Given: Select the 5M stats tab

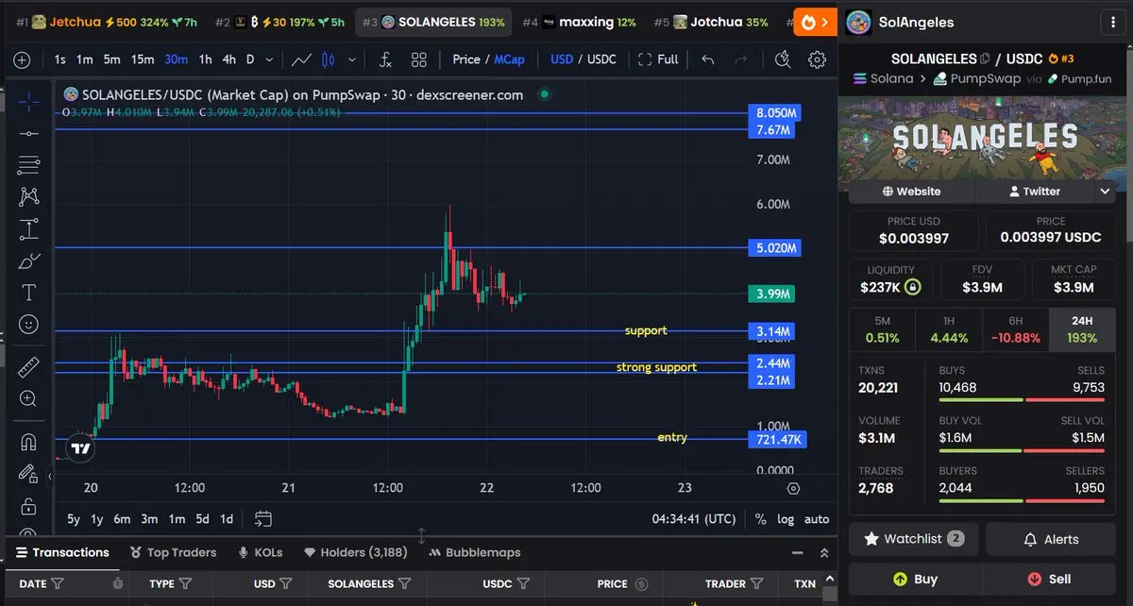Looking at the screenshot, I should coord(883,329).
